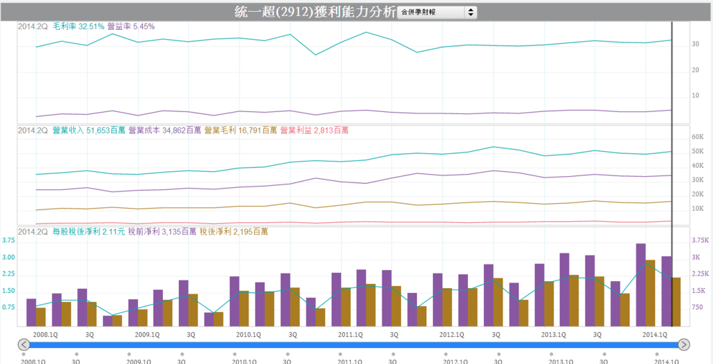Click the 3.75K right axis value
The width and height of the screenshot is (713, 364).
pyautogui.click(x=700, y=242)
